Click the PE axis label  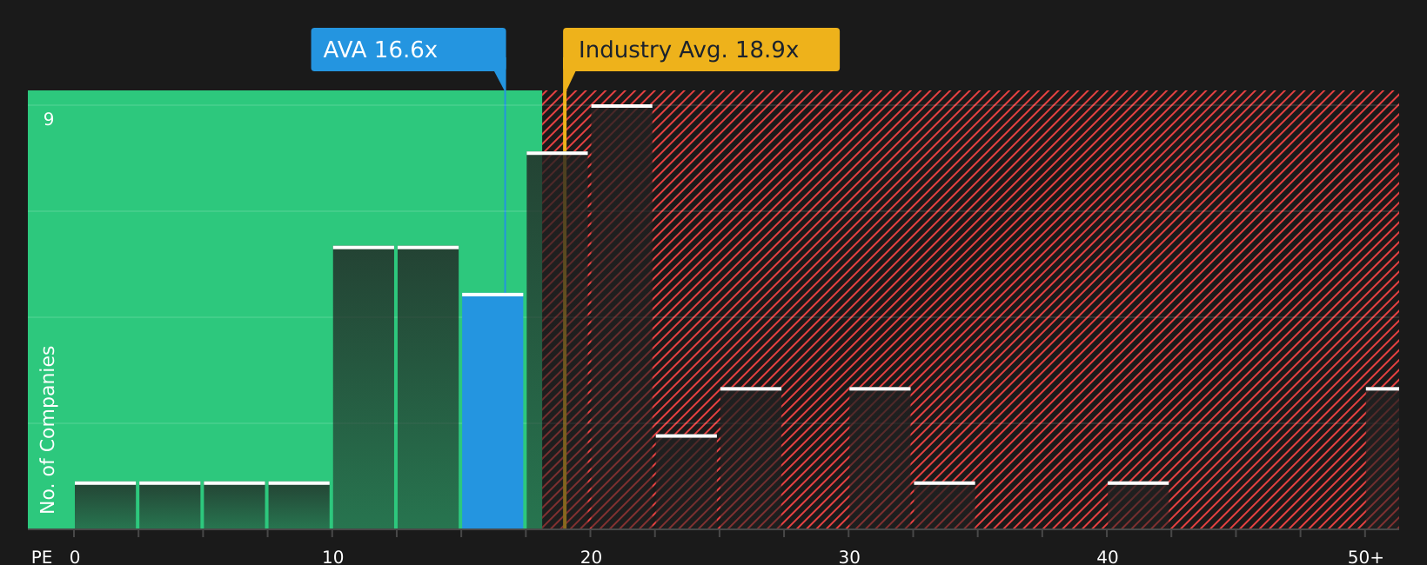click(x=42, y=557)
